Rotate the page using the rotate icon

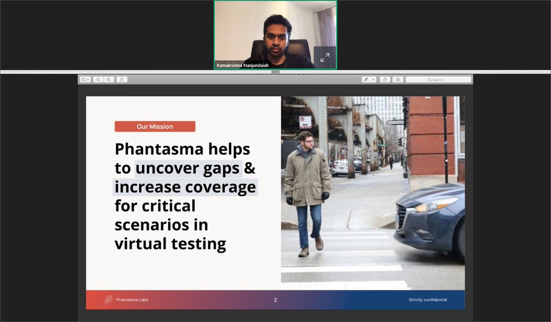click(x=385, y=79)
